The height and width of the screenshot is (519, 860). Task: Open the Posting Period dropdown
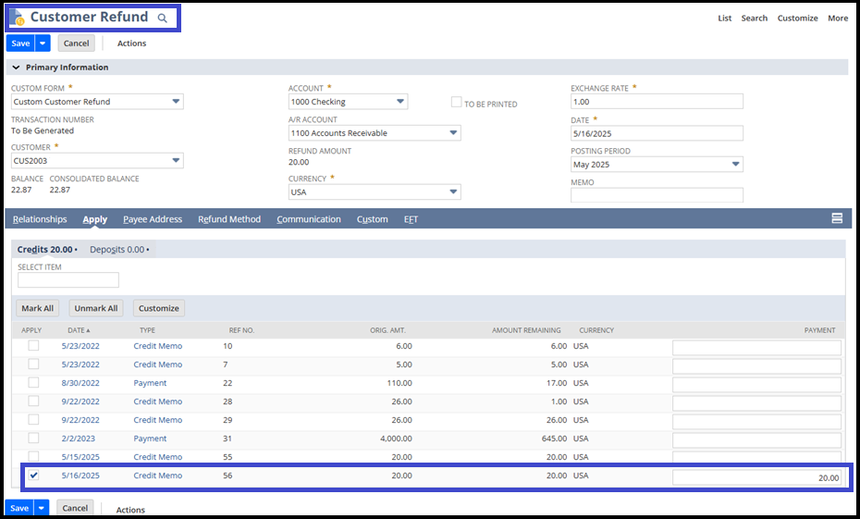point(736,164)
